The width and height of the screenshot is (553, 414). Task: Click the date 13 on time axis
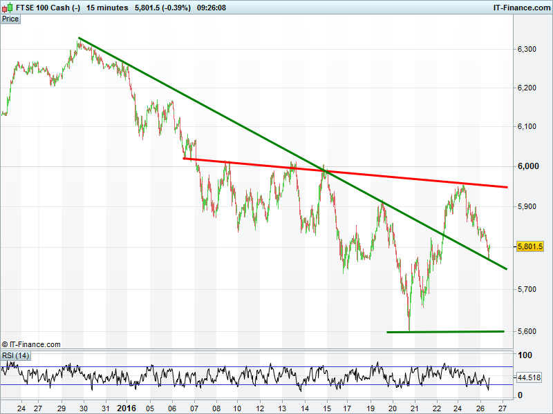click(282, 408)
